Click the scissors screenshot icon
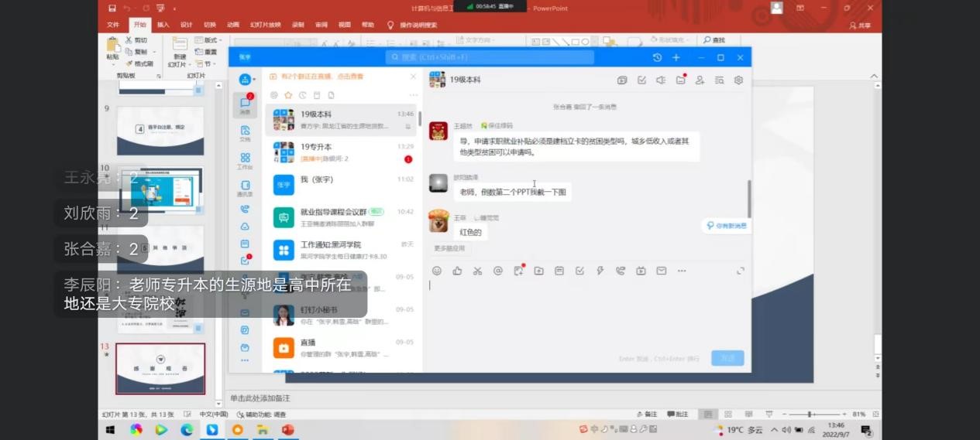The width and height of the screenshot is (980, 440). point(477,271)
